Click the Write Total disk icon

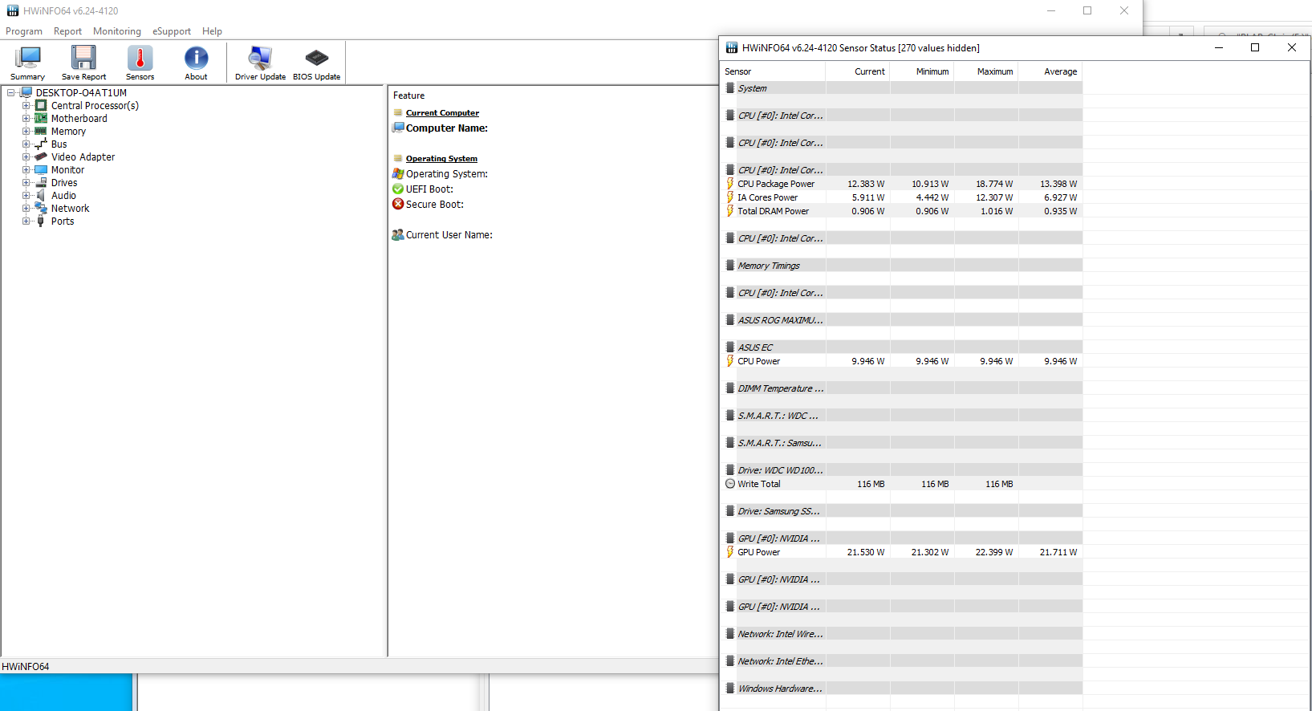click(x=730, y=484)
